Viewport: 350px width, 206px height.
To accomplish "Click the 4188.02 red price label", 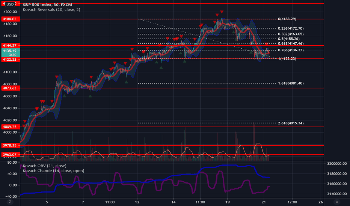I will coord(10,19).
